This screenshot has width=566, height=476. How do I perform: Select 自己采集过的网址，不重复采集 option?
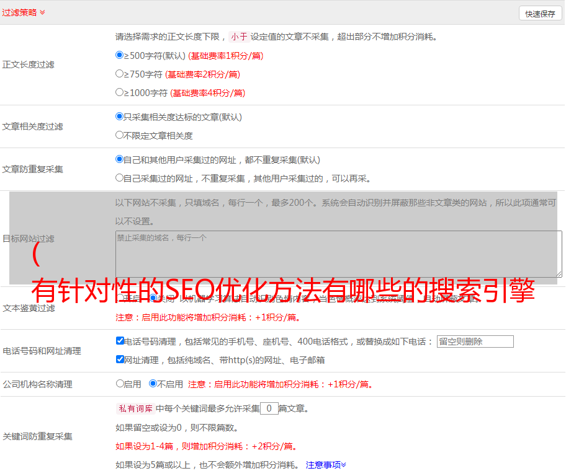click(x=119, y=177)
